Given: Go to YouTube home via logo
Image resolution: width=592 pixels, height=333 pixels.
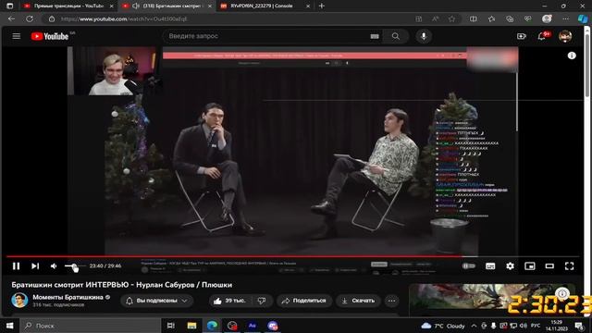Looking at the screenshot, I should [50, 36].
